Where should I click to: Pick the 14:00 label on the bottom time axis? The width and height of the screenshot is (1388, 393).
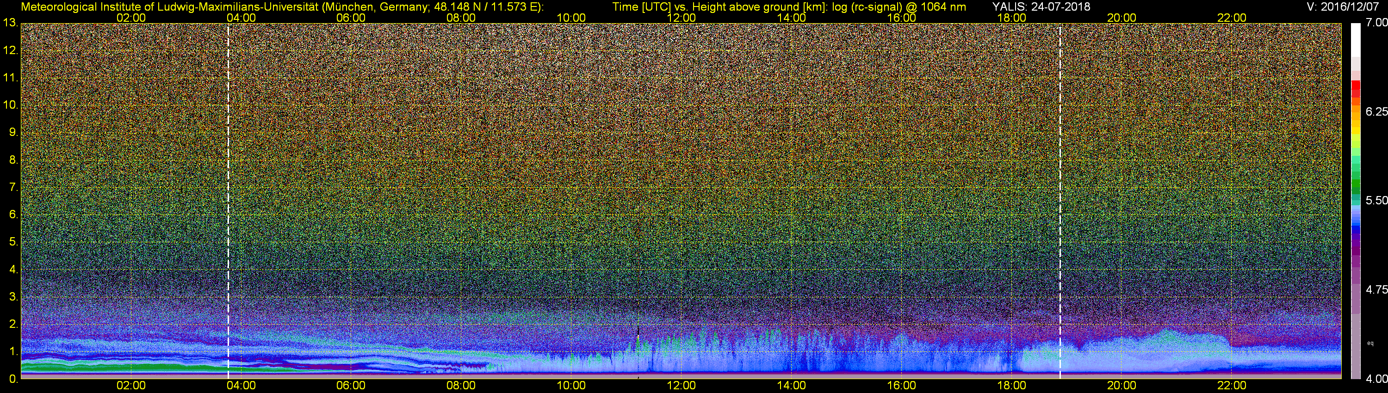coord(792,386)
